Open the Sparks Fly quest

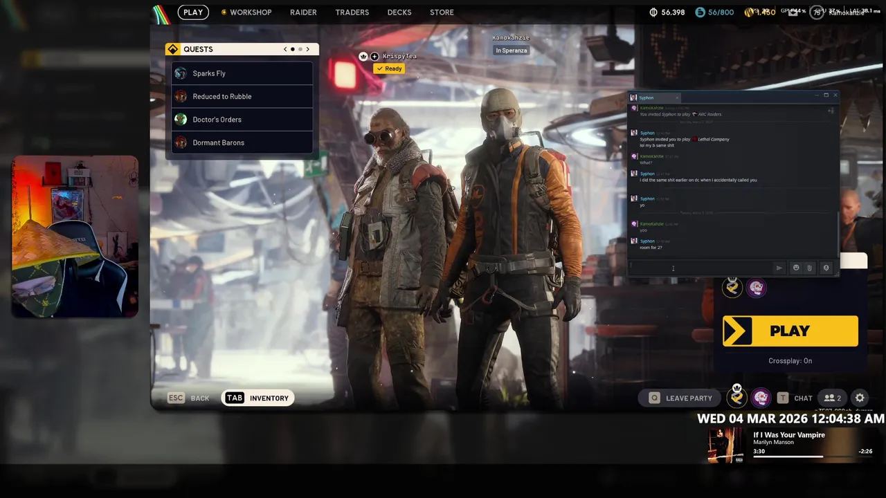(242, 73)
